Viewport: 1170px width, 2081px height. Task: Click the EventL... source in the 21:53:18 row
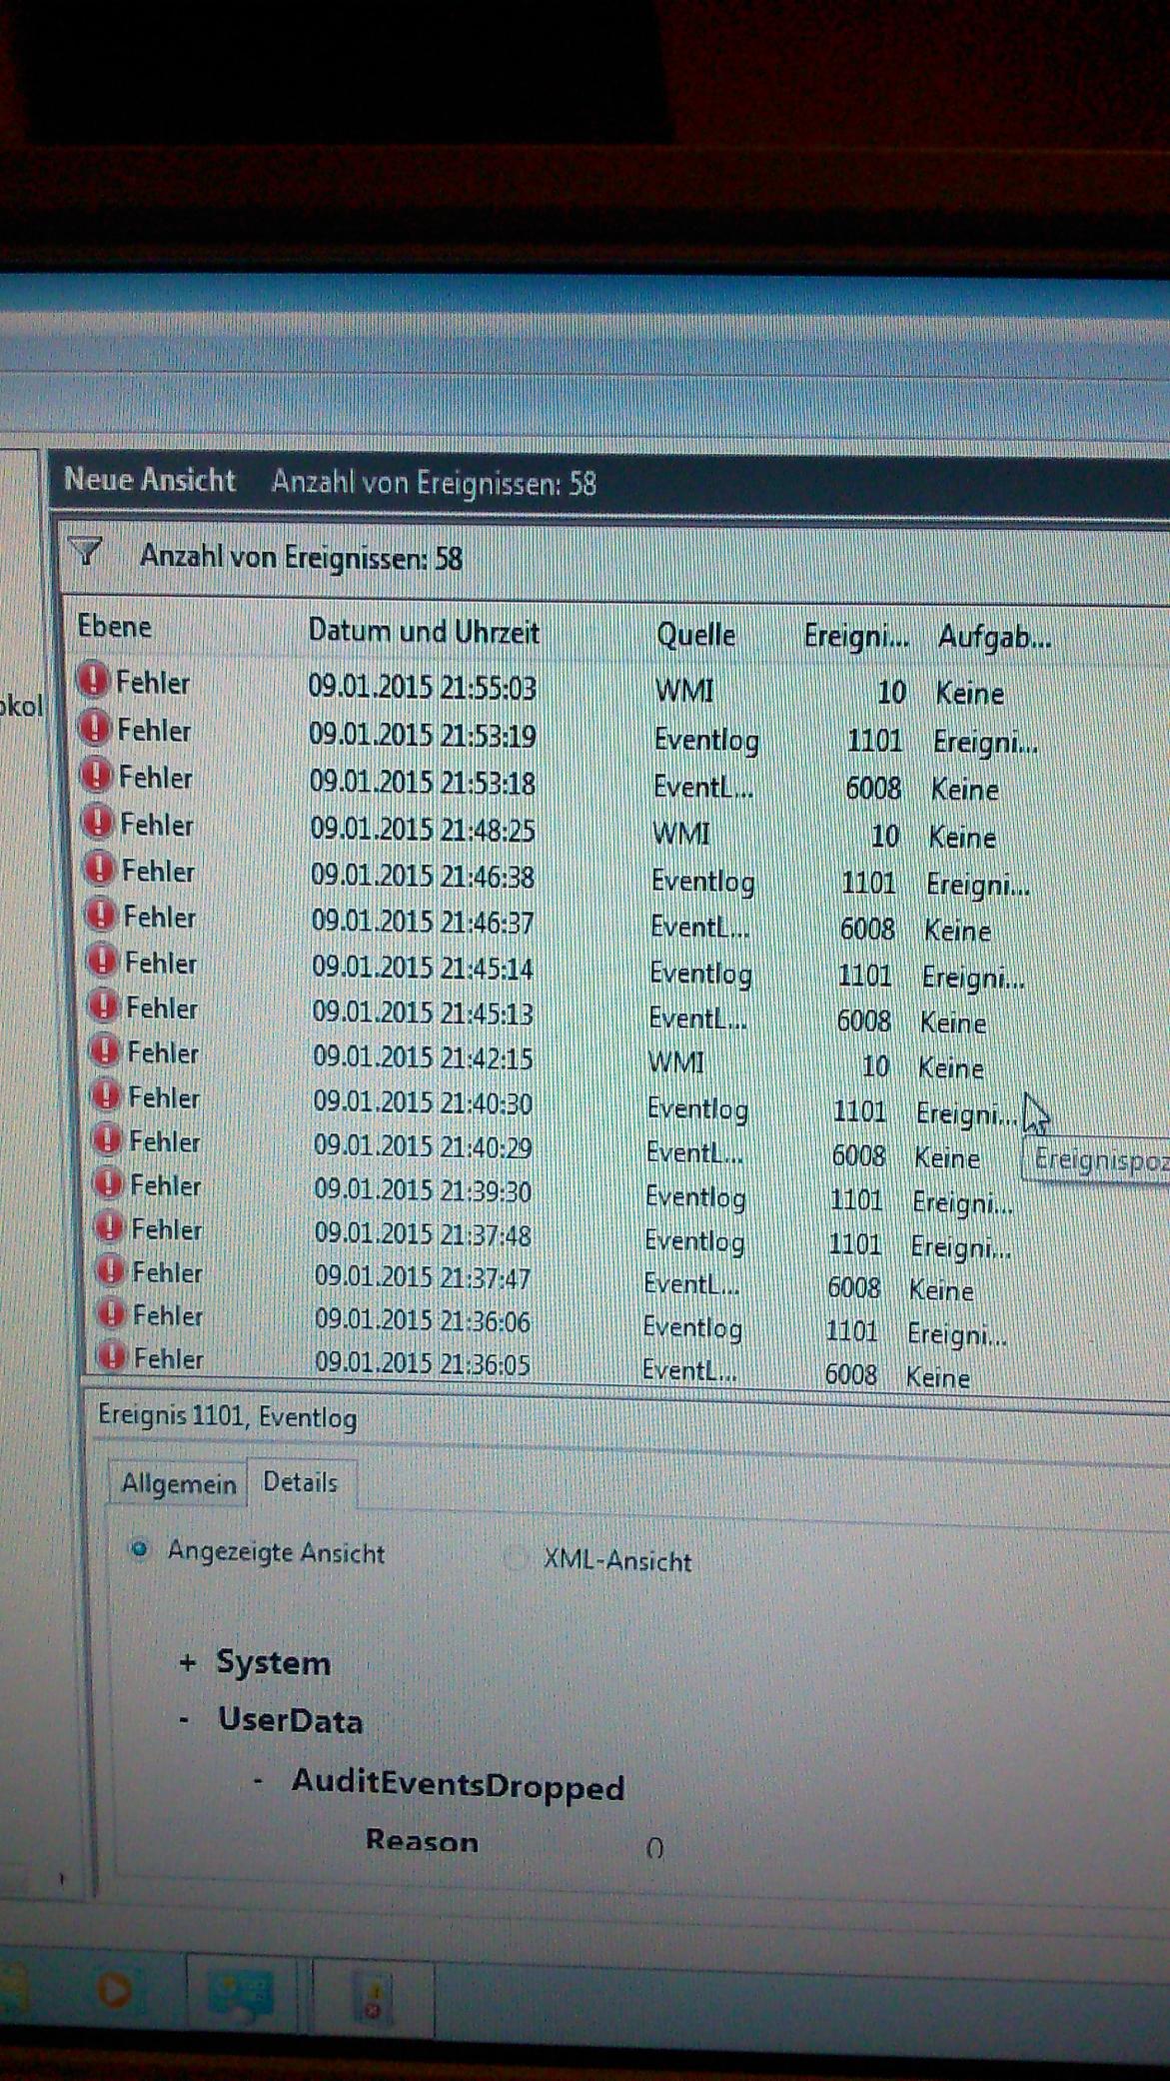click(703, 787)
